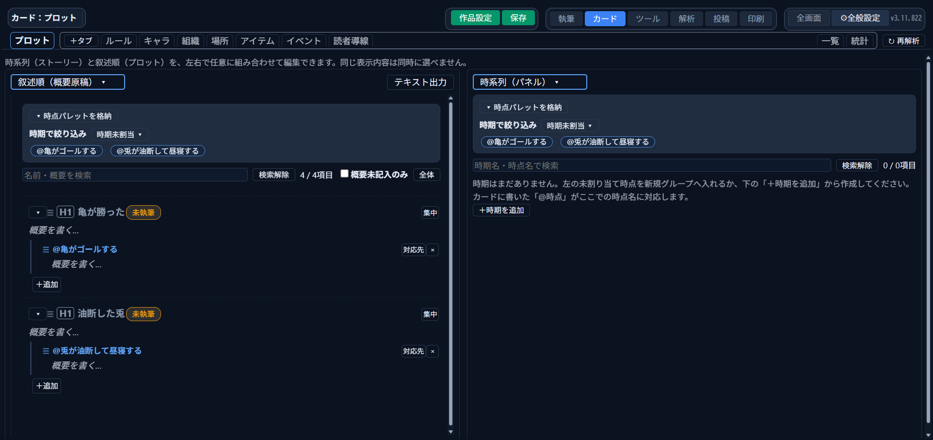
Task: Open 全般設定 gear settings
Action: click(860, 18)
